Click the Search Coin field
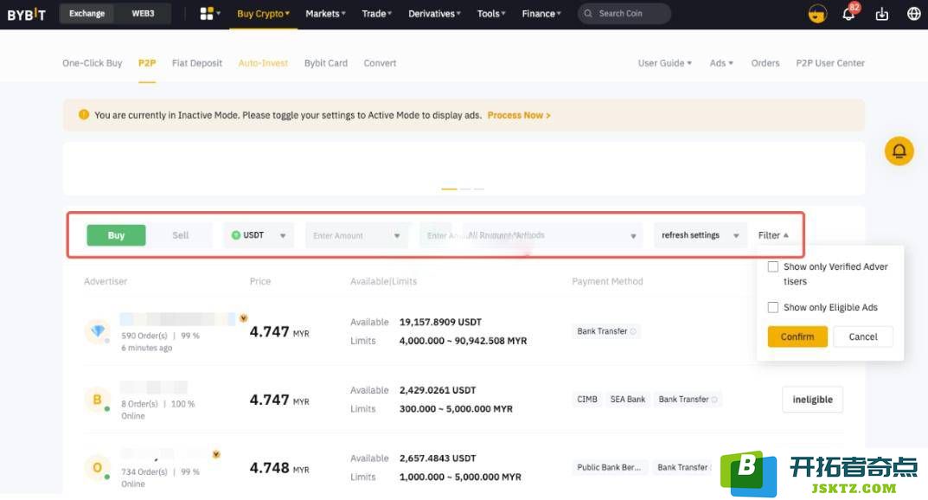This screenshot has width=928, height=500. (x=624, y=14)
